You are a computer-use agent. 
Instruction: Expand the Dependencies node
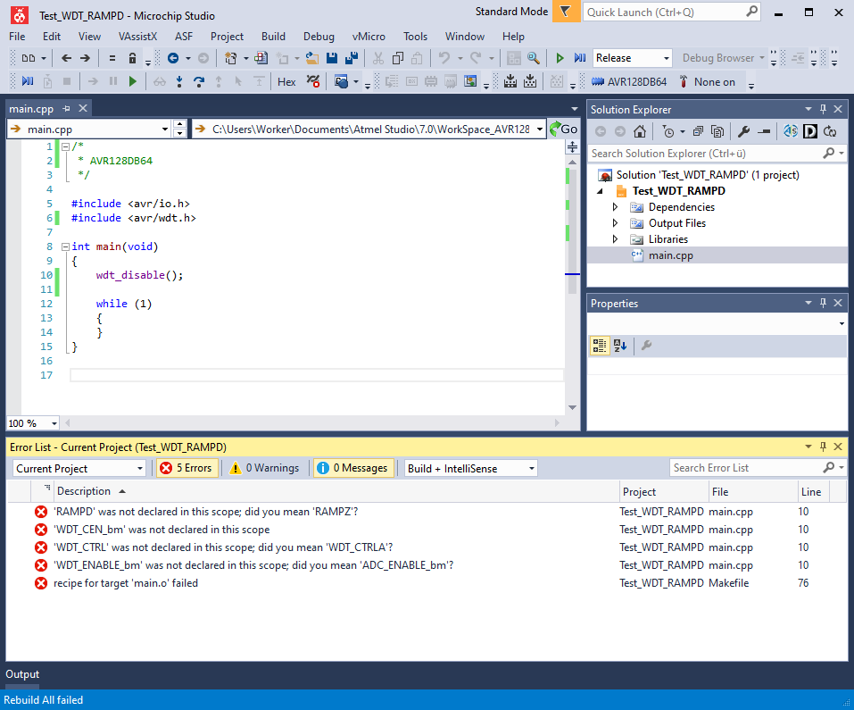(615, 207)
